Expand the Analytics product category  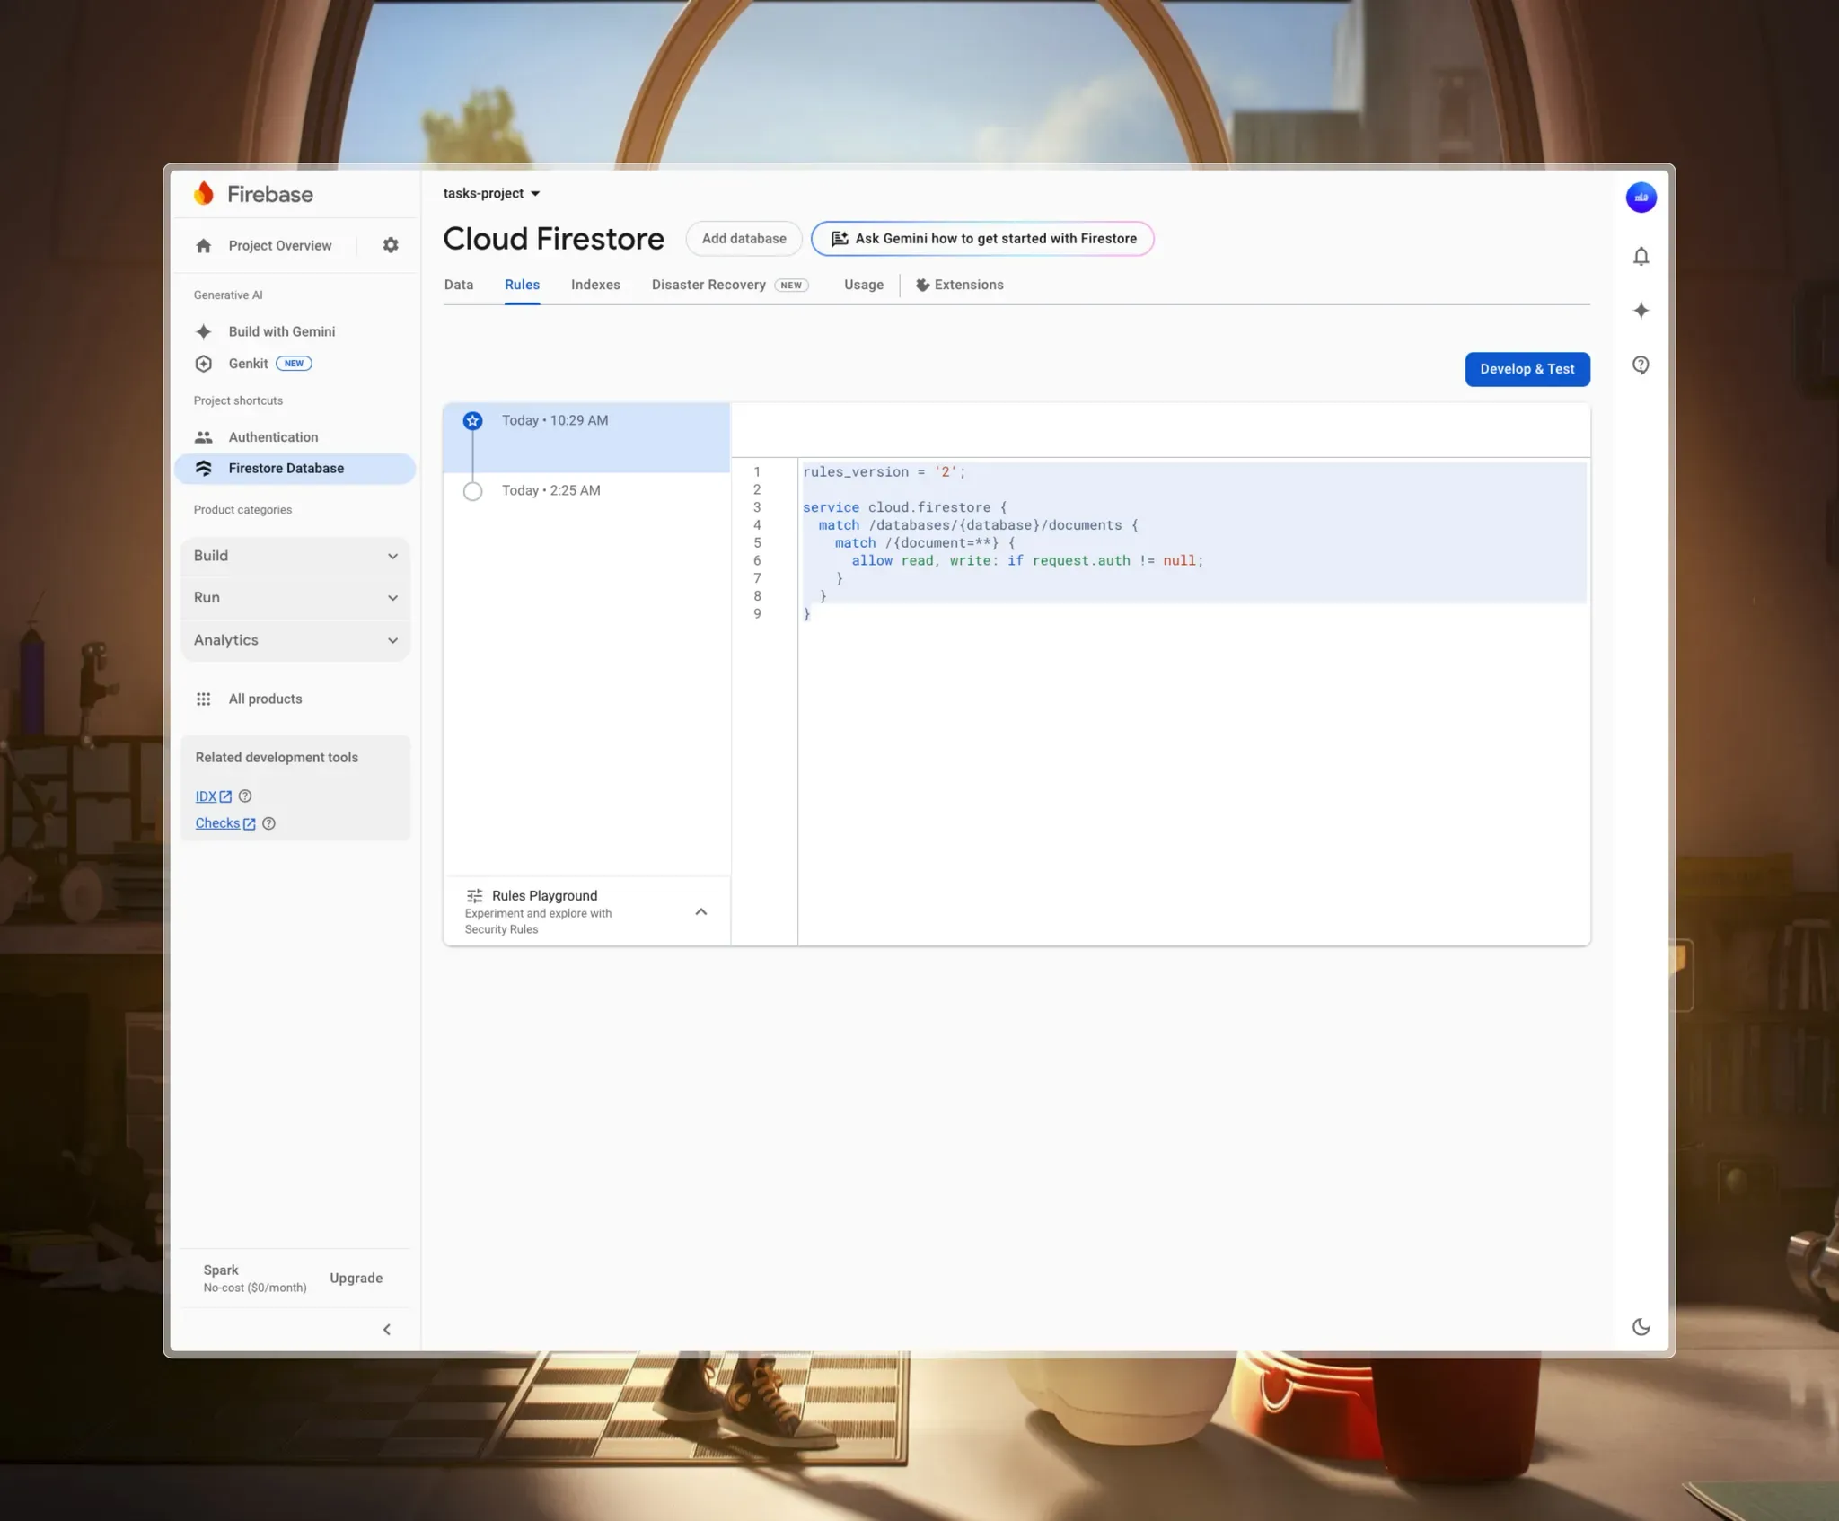tap(295, 640)
